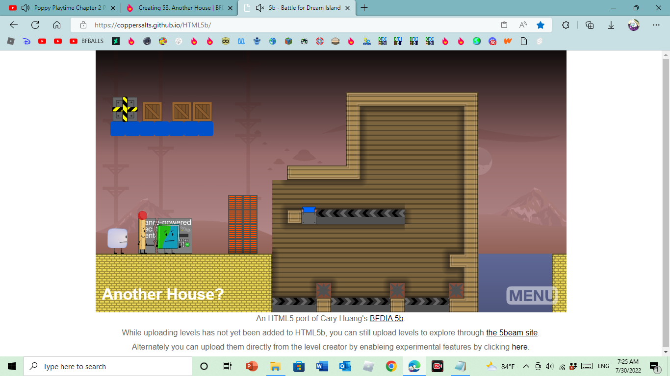Launch PowerPoint from the taskbar
This screenshot has width=670, height=376.
pyautogui.click(x=252, y=366)
